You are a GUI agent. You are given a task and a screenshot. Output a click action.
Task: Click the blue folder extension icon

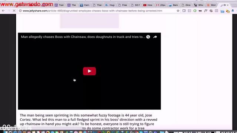tap(222, 11)
